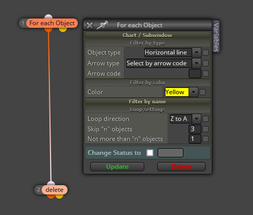Expand the Arrow type dropdown
The image size is (253, 215).
[163, 63]
